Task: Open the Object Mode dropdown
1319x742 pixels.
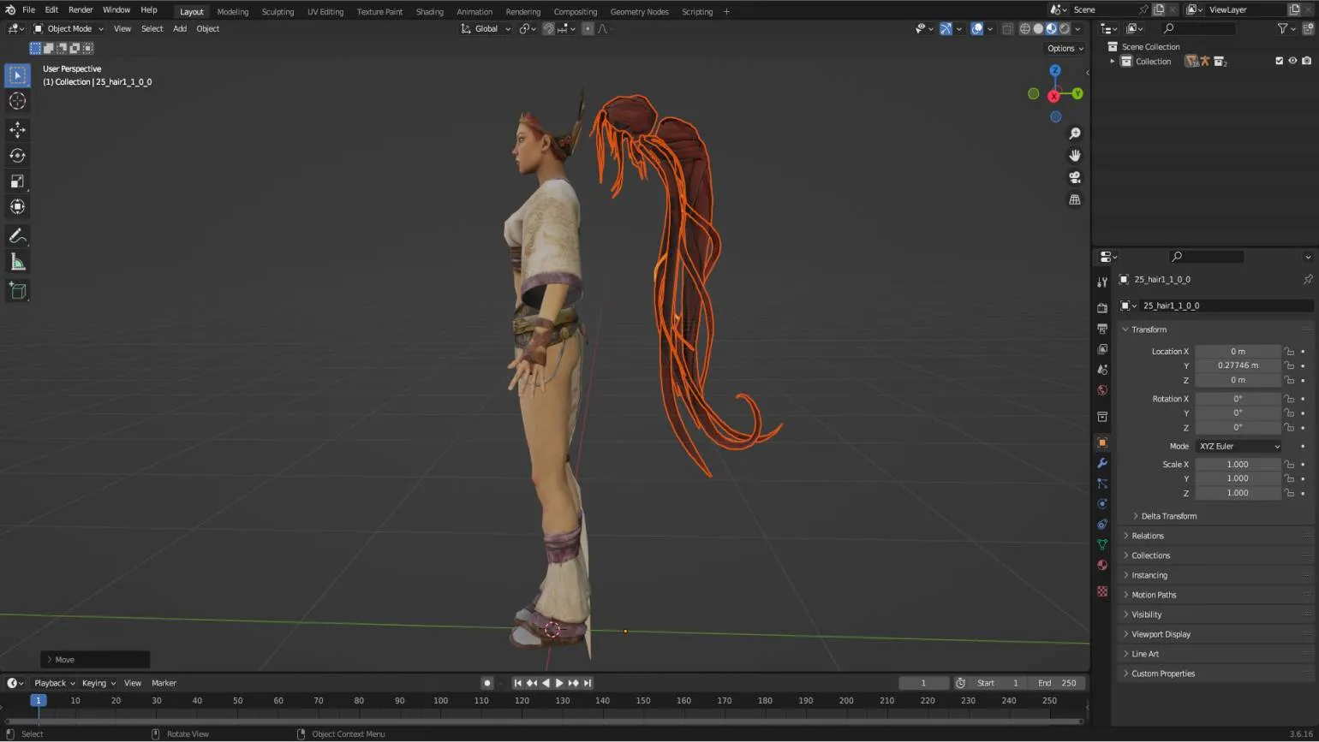Action: tap(69, 28)
